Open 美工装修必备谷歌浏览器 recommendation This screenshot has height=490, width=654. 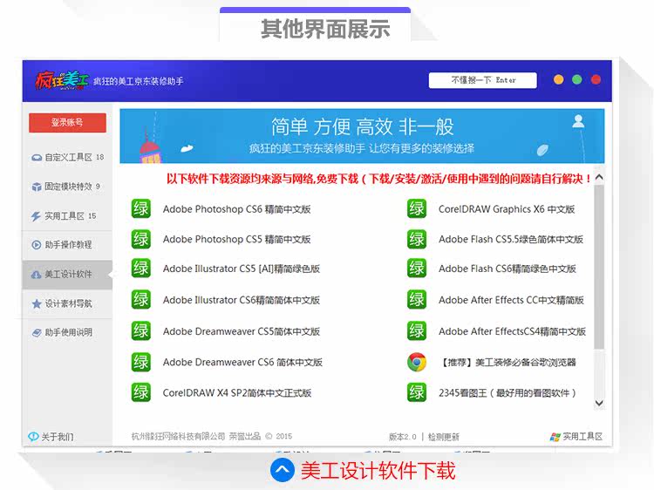click(508, 363)
